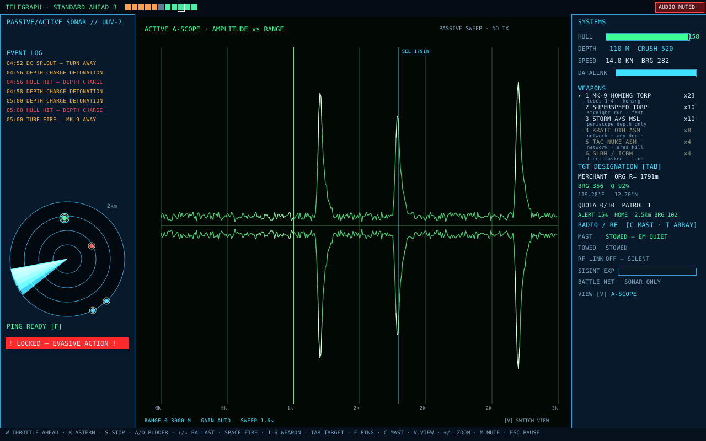Viewport: 706px width, 441px height.
Task: Click log entry '05:00 HULL HIT — DEPTH CHARGE'
Action: [x=55, y=110]
